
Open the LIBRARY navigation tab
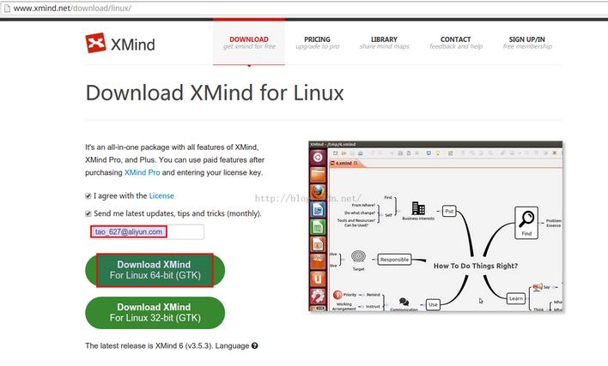[384, 43]
